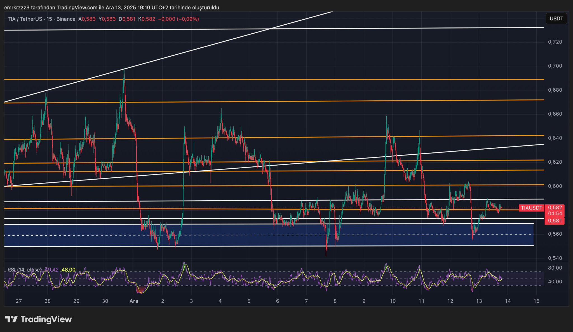This screenshot has height=332, width=573.
Task: Open the USDT currency selector
Action: tap(556, 18)
